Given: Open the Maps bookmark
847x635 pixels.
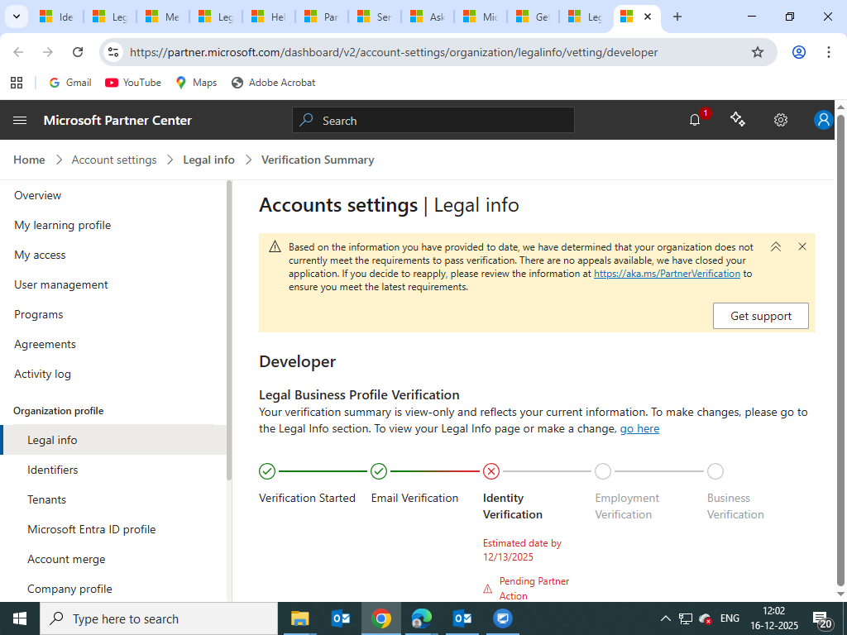Looking at the screenshot, I should coord(196,83).
